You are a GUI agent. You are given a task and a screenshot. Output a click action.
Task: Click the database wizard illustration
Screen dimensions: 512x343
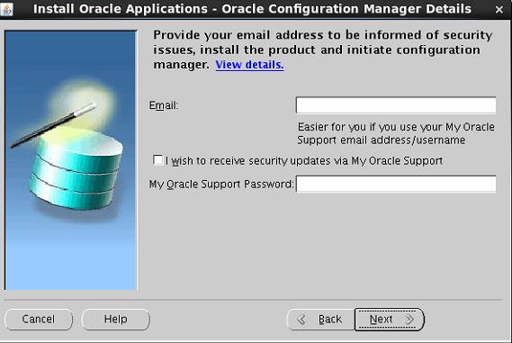(71, 160)
